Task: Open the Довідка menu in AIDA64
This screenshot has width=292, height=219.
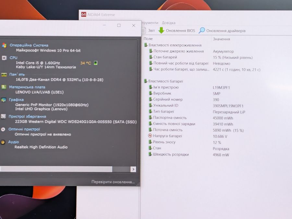Action: pyautogui.click(x=168, y=23)
